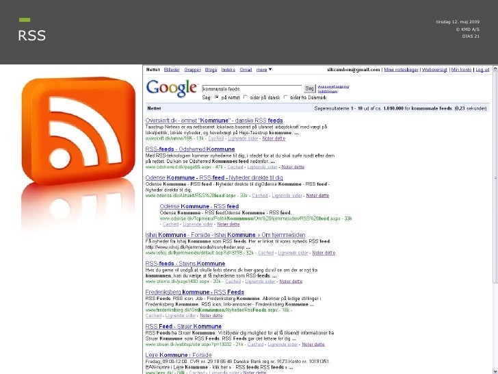Select the 'på nettet' radio button
Image resolution: width=498 pixels, height=374 pixels.
tap(217, 97)
